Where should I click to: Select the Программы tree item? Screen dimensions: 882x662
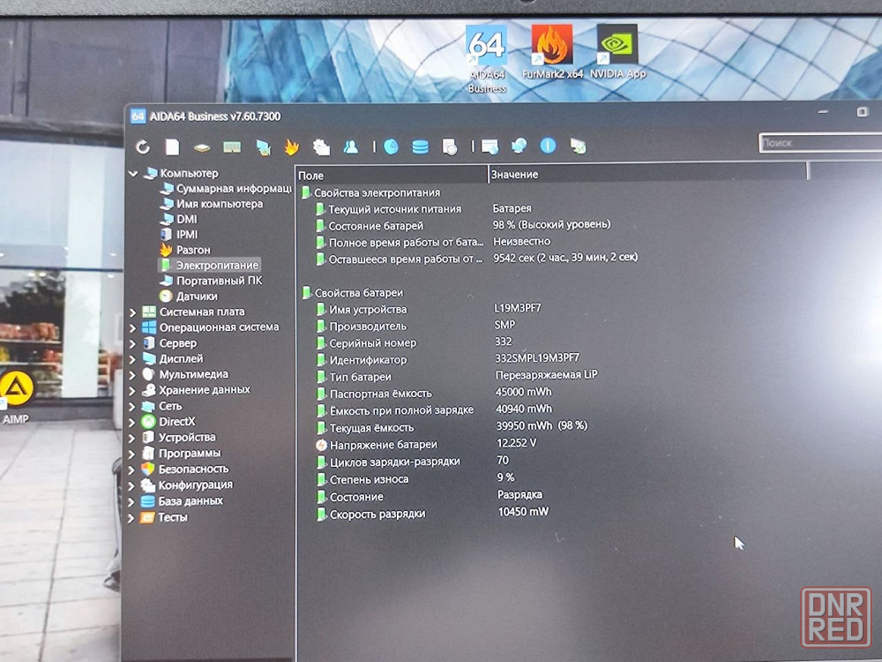pyautogui.click(x=182, y=453)
